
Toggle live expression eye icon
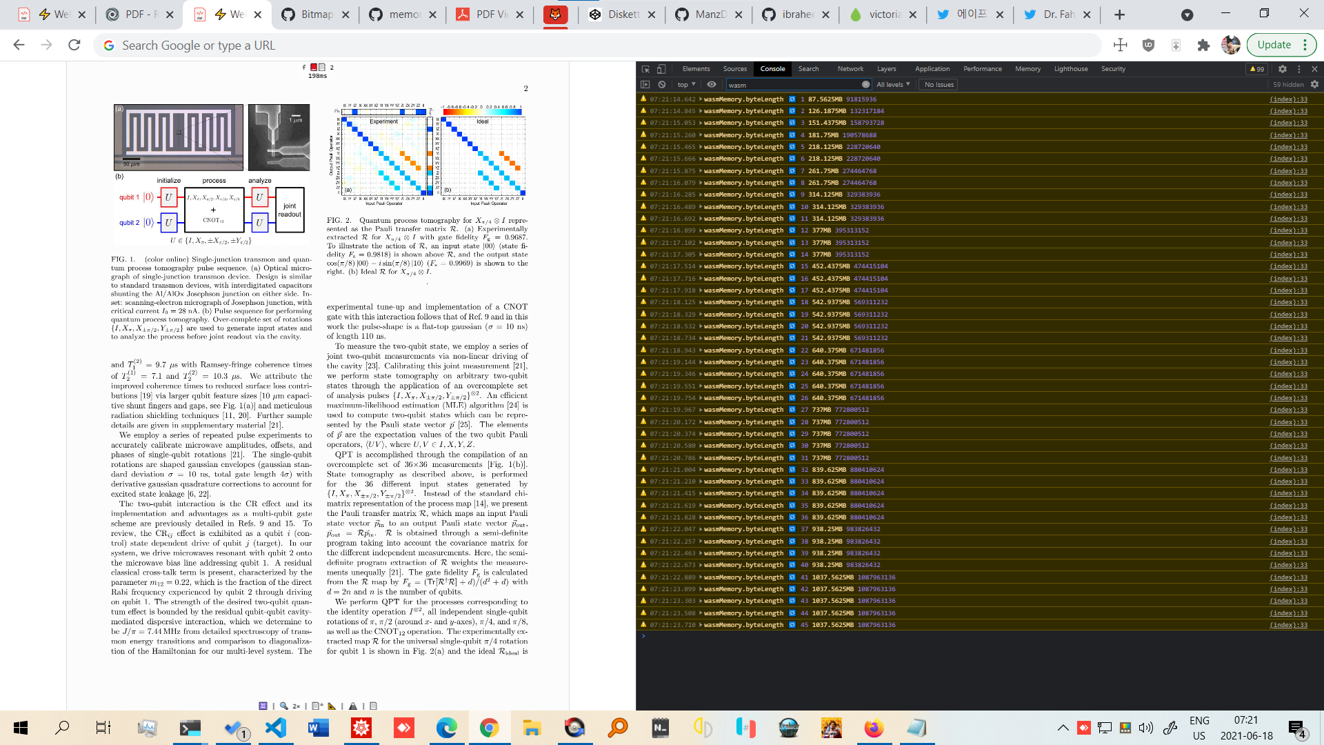712,85
